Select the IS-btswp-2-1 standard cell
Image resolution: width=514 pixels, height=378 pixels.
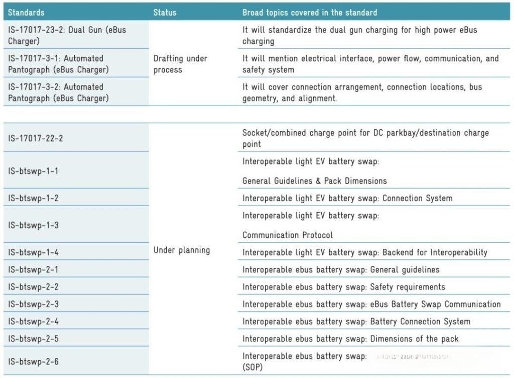(33, 270)
